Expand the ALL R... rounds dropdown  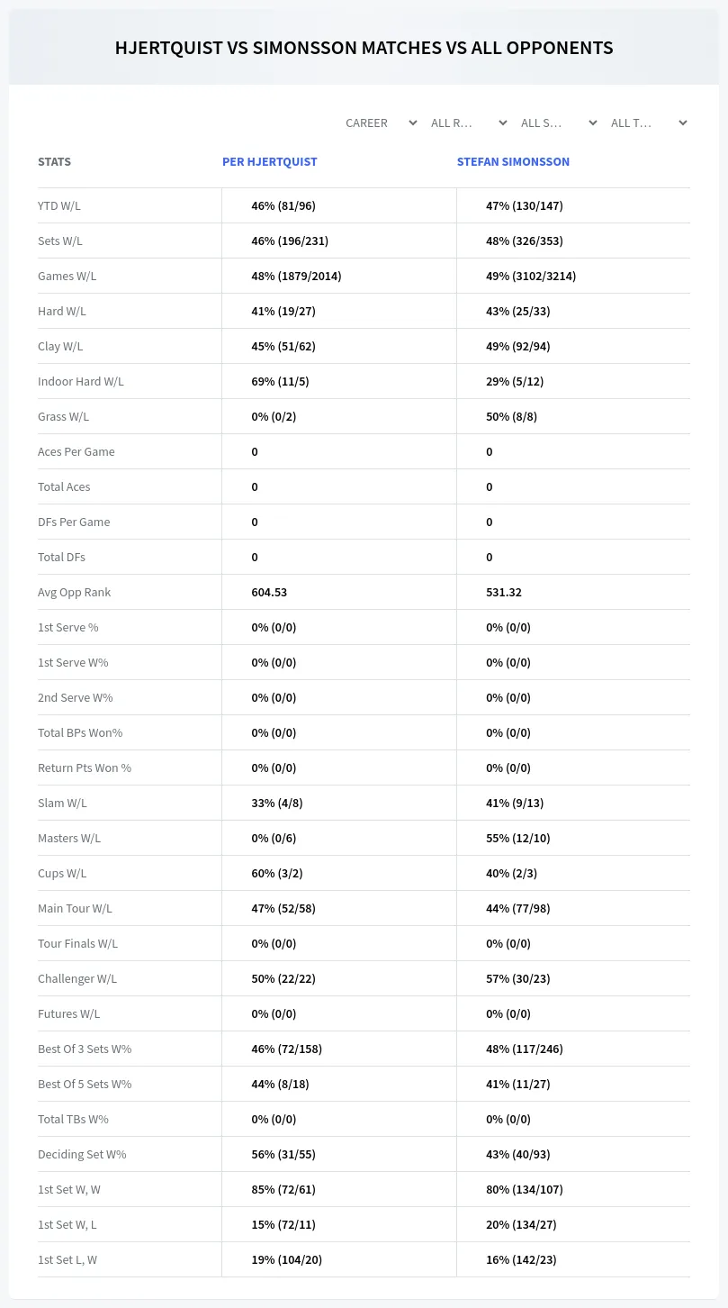coord(467,123)
